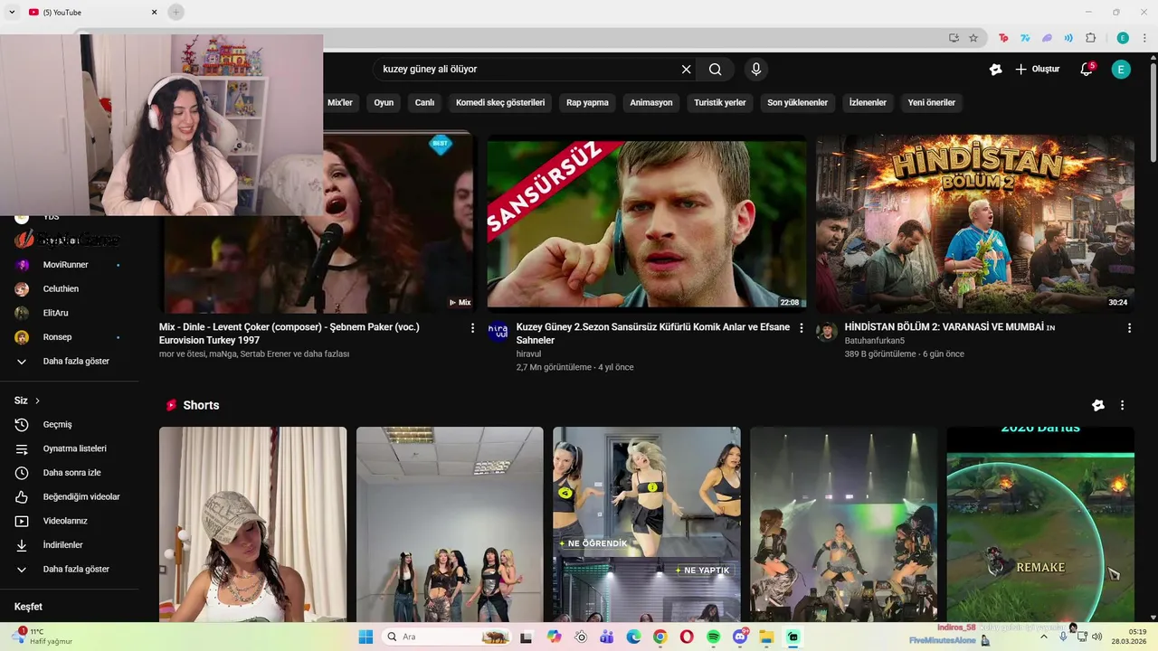
Task: Open the Shorts section three-dot menu
Action: point(1122,405)
